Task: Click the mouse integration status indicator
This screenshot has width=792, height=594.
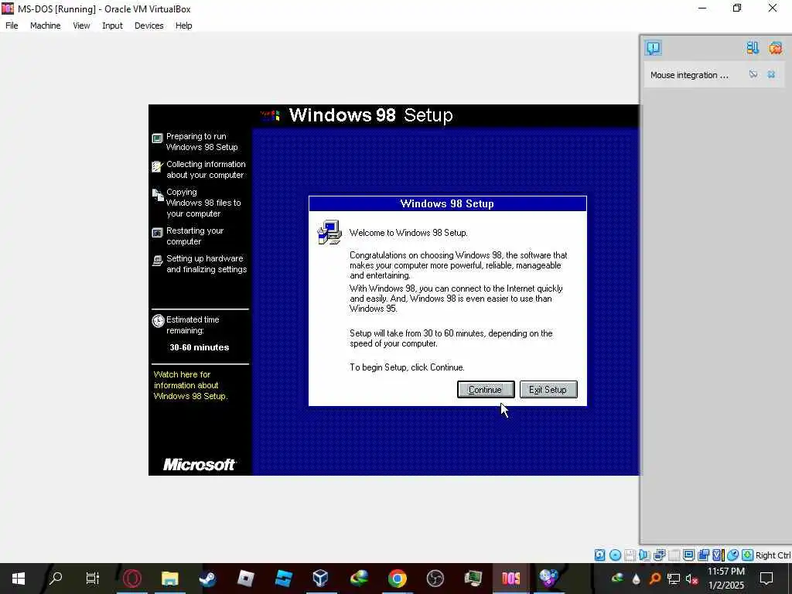Action: 733,555
